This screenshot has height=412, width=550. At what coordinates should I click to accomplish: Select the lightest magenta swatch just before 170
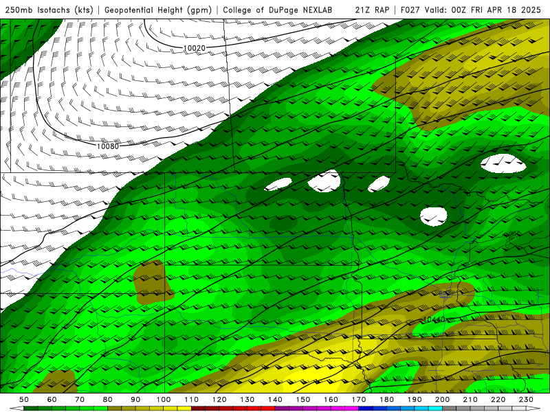pyautogui.click(x=351, y=409)
